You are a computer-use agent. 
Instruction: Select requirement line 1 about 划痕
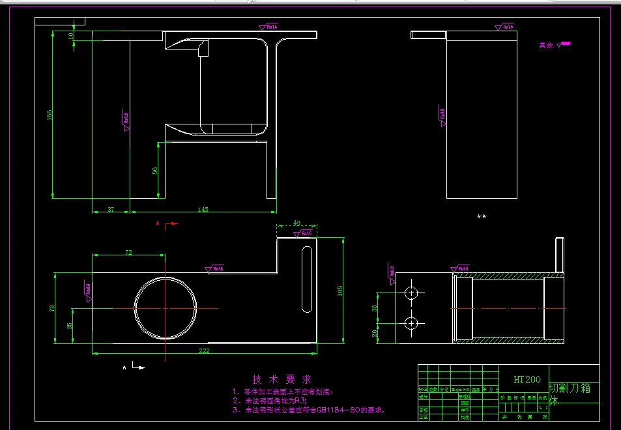[x=283, y=392]
